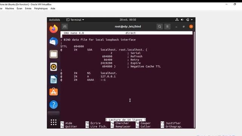Image resolution: width=242 pixels, height=136 pixels.
Task: Expand the system menu arrow
Action: pos(192,20)
